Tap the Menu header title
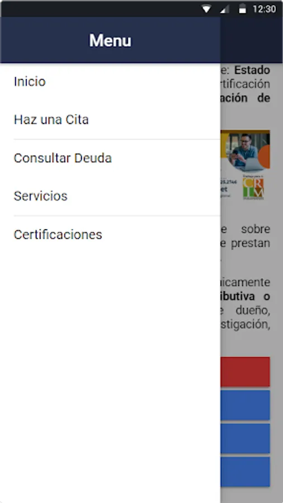 pos(110,40)
